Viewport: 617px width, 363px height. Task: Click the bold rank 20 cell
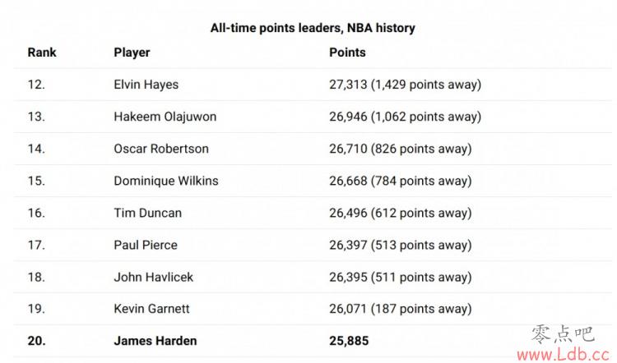(36, 341)
